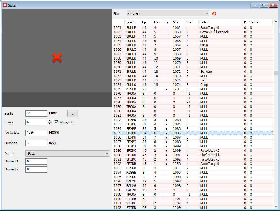The height and width of the screenshot is (211, 280).
Task: Select state row 1100 STIMB
Action: (x=192, y=199)
